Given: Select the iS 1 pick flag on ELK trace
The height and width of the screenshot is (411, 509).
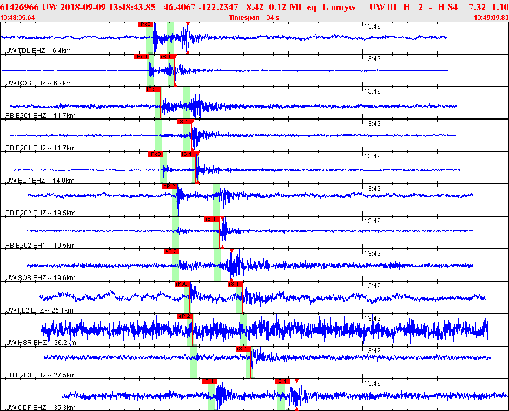Looking at the screenshot, I should click(188, 154).
